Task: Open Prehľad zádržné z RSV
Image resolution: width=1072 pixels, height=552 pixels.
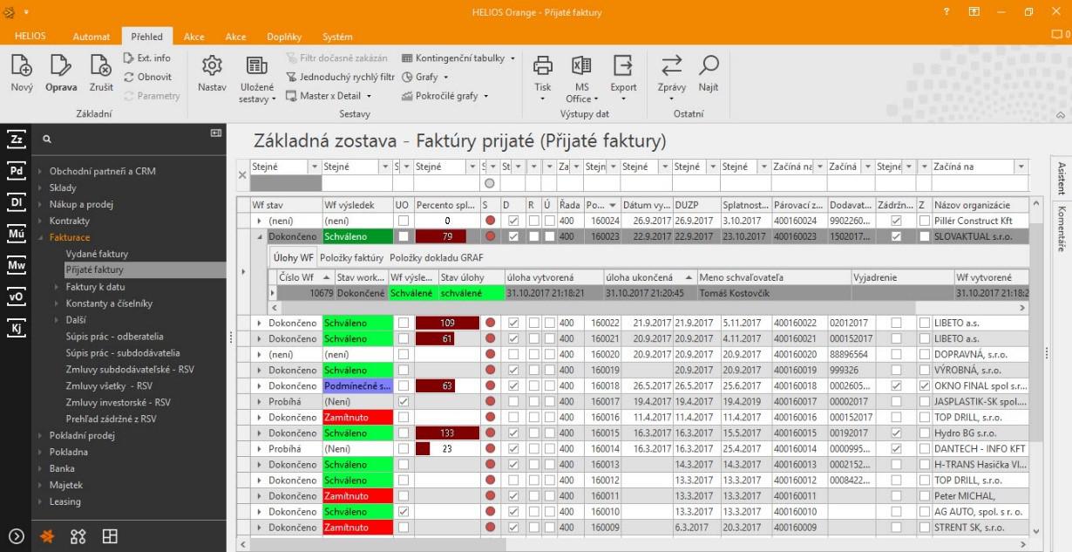Action: tap(111, 419)
